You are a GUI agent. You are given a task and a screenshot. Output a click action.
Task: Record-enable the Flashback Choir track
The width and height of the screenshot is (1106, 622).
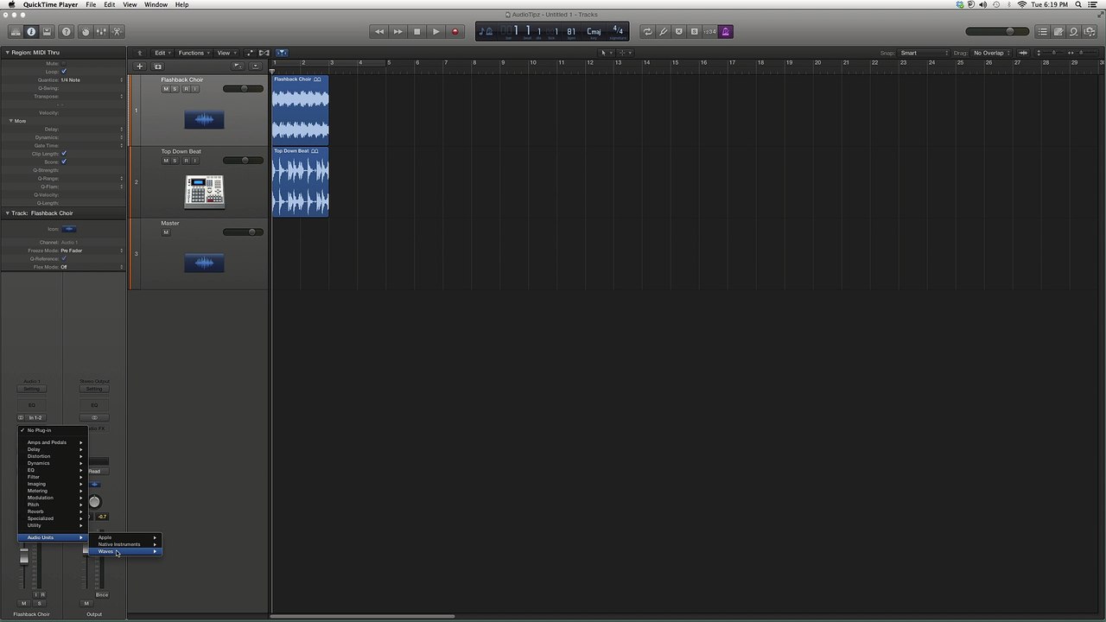click(186, 89)
